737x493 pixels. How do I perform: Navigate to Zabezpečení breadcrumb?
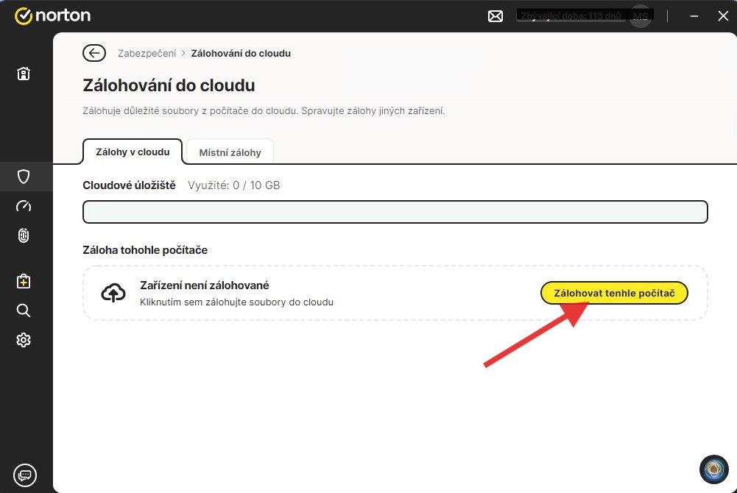point(147,53)
